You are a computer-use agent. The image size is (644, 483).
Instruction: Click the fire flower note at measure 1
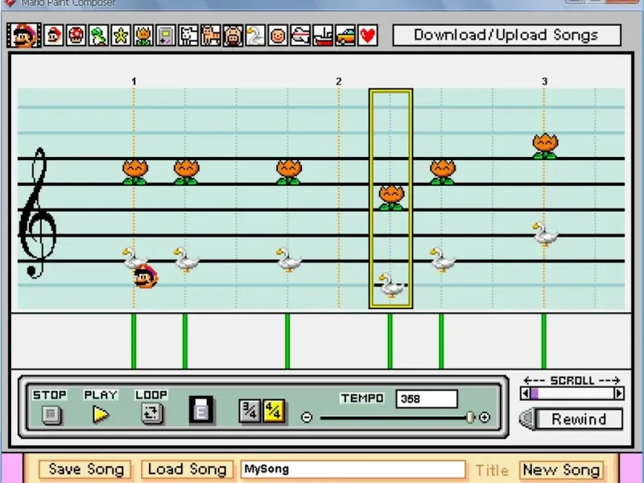pos(135,172)
